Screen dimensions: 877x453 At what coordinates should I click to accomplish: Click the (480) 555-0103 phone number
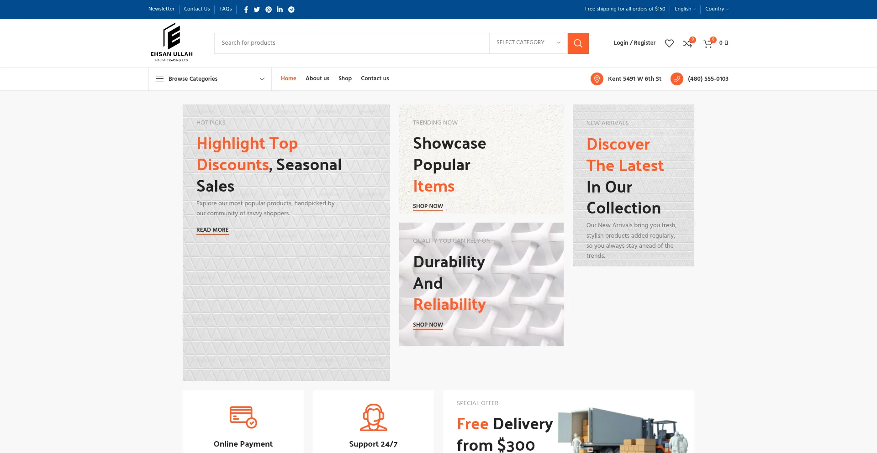[708, 79]
